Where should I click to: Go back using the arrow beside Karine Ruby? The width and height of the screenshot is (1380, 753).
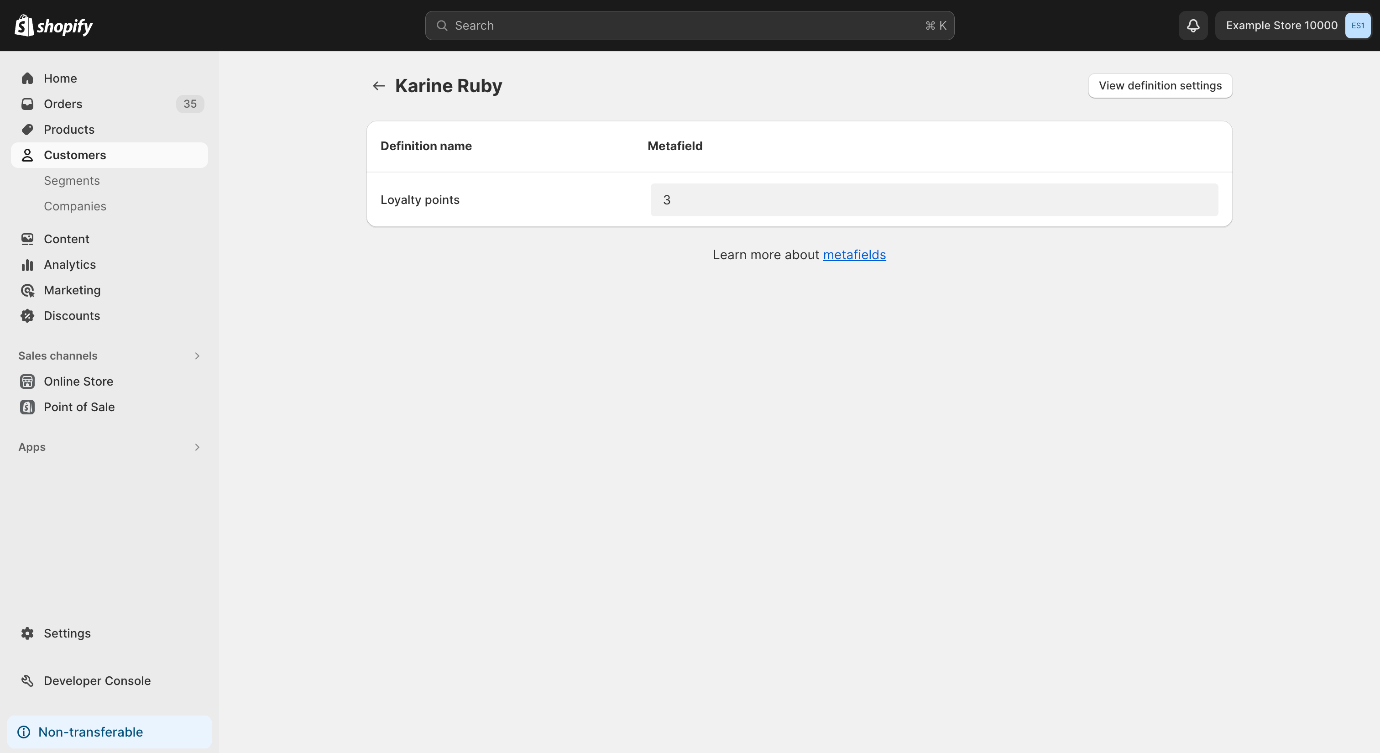pyautogui.click(x=379, y=86)
